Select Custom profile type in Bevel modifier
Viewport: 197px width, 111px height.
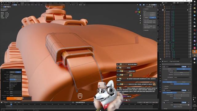[184, 82]
